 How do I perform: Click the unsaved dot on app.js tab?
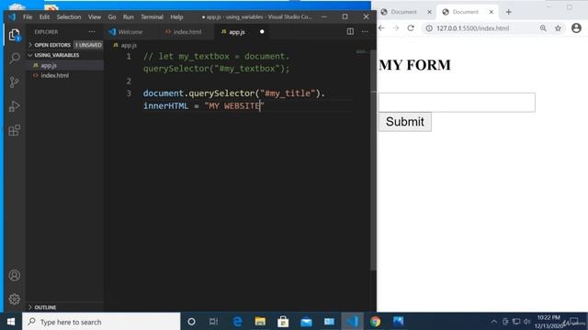pyautogui.click(x=262, y=32)
